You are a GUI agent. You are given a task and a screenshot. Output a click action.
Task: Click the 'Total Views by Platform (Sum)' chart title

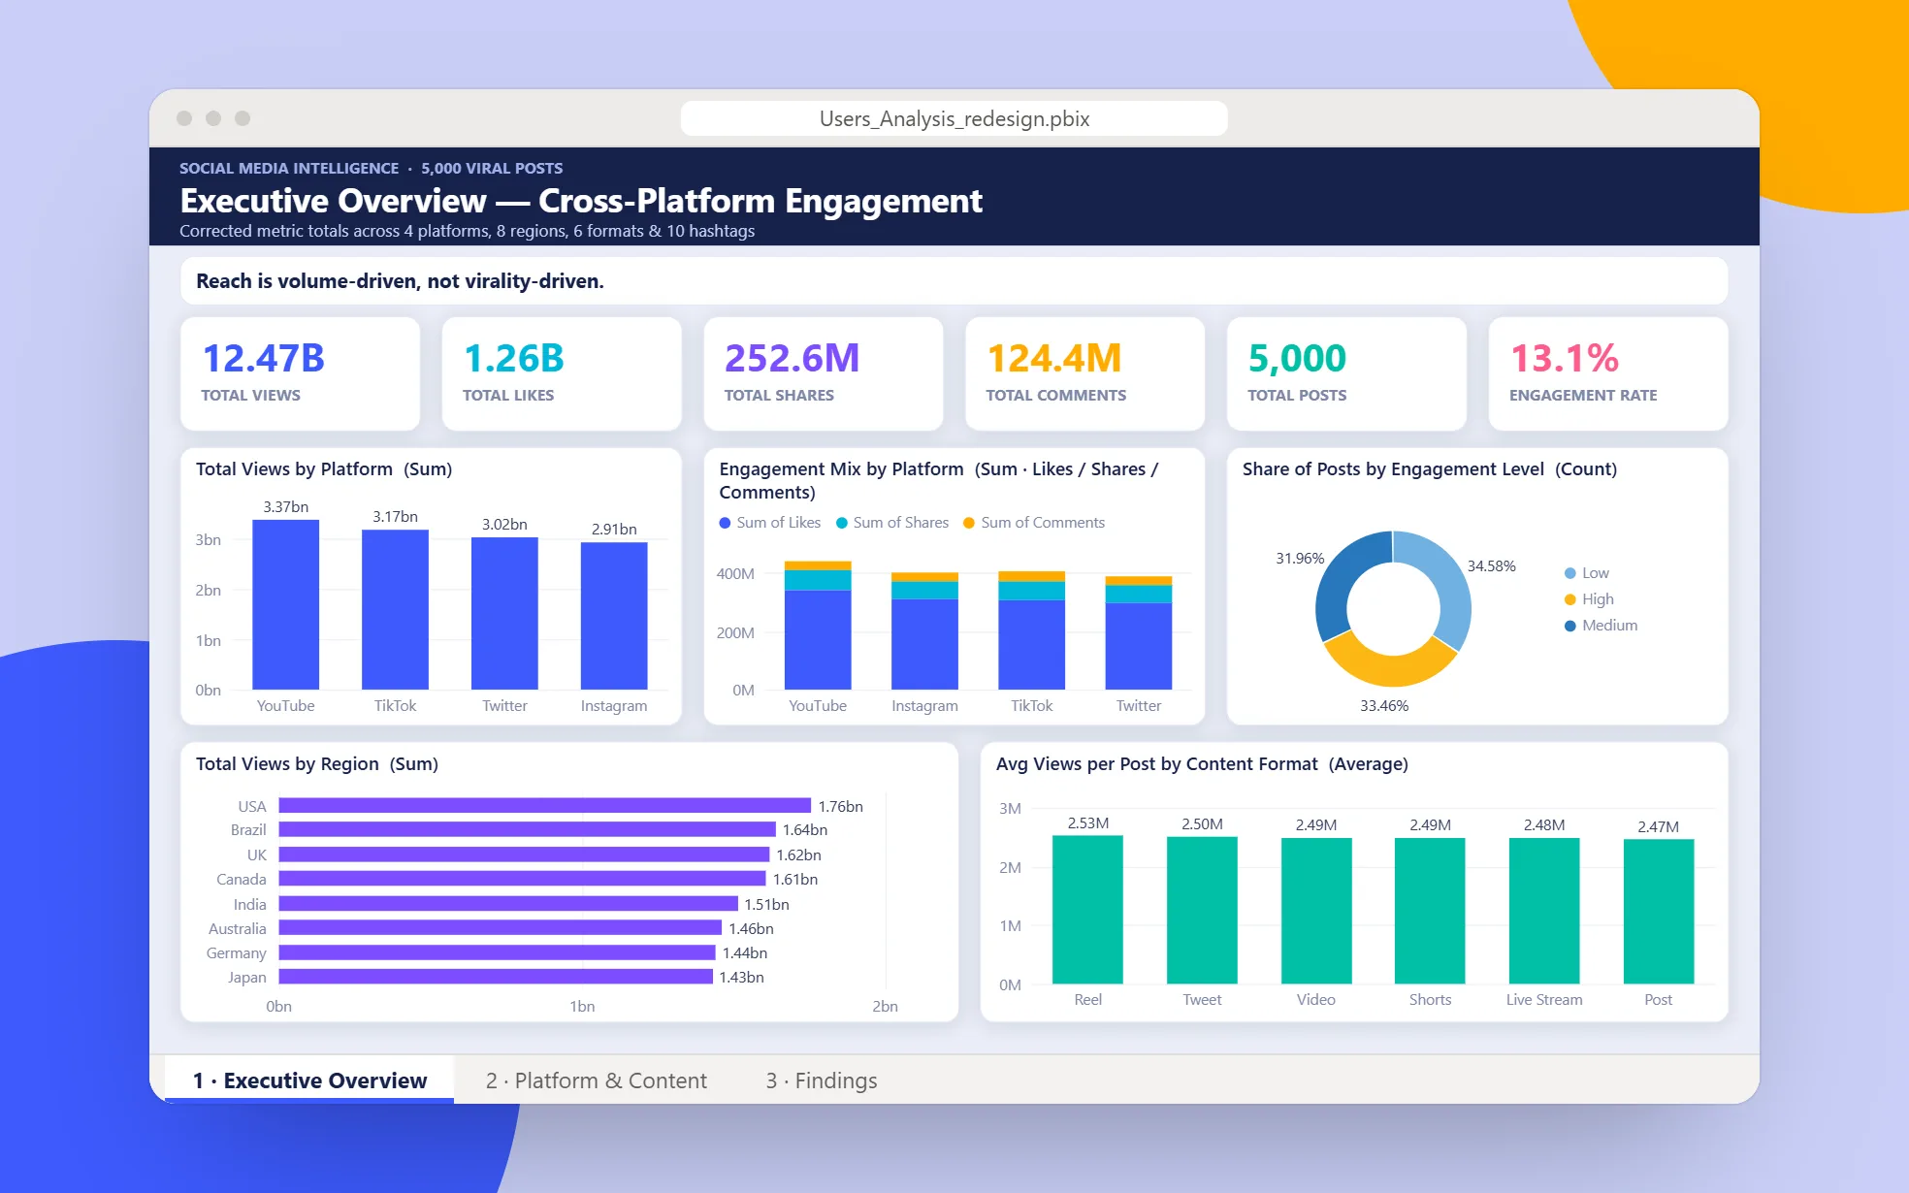point(324,469)
